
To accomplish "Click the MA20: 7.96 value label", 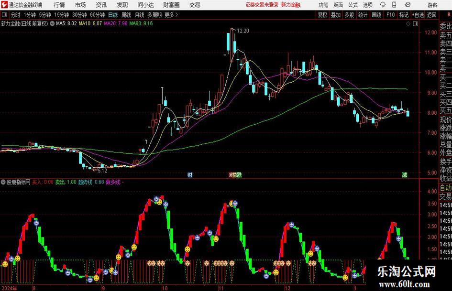I will click(x=116, y=23).
